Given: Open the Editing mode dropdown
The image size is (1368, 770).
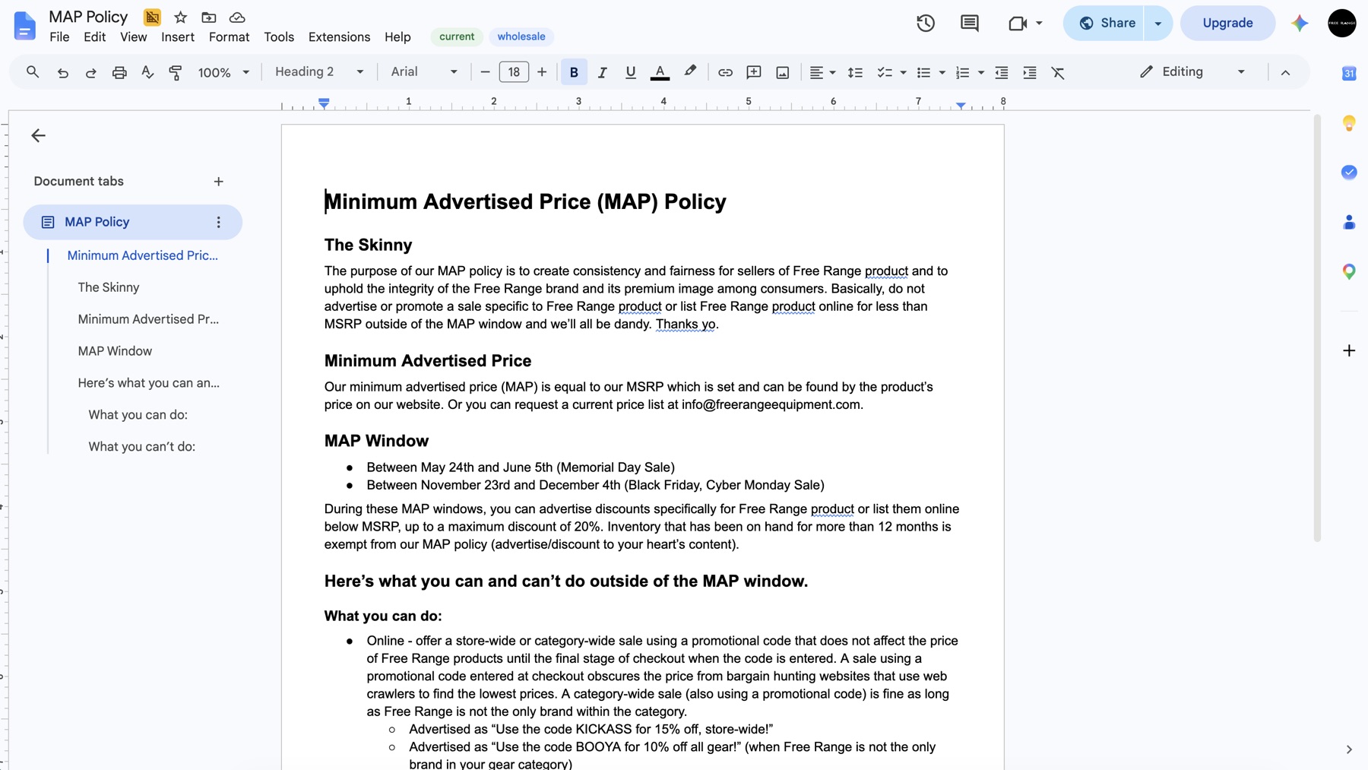Looking at the screenshot, I should click(1192, 71).
